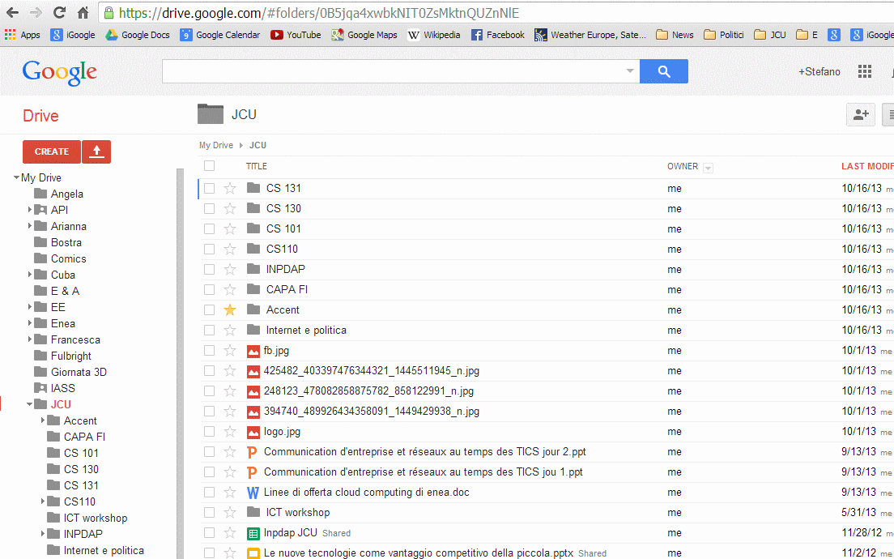
Task: Click the upload button beside Create
Action: pyautogui.click(x=96, y=151)
